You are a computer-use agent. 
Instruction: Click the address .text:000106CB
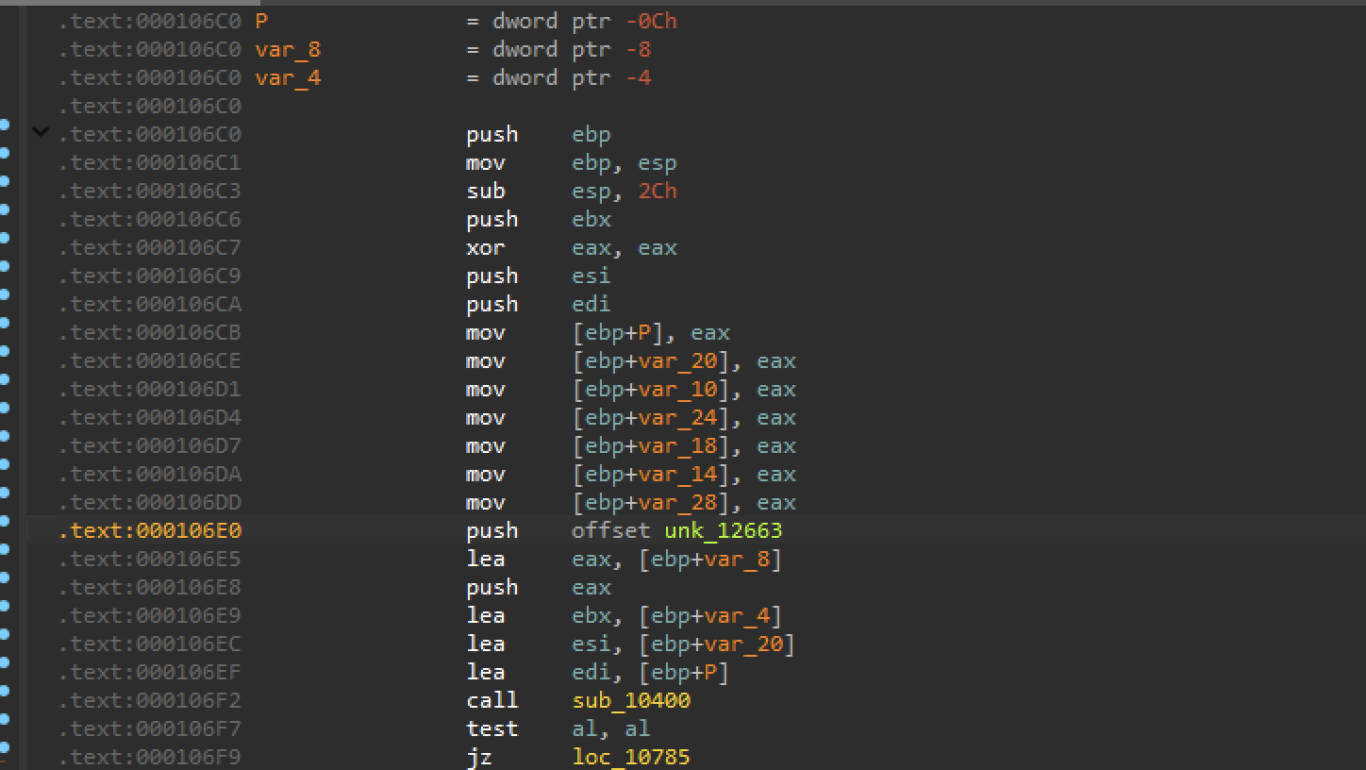coord(150,332)
